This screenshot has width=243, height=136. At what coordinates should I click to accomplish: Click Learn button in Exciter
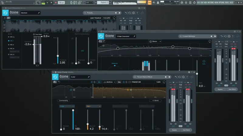click(x=159, y=82)
